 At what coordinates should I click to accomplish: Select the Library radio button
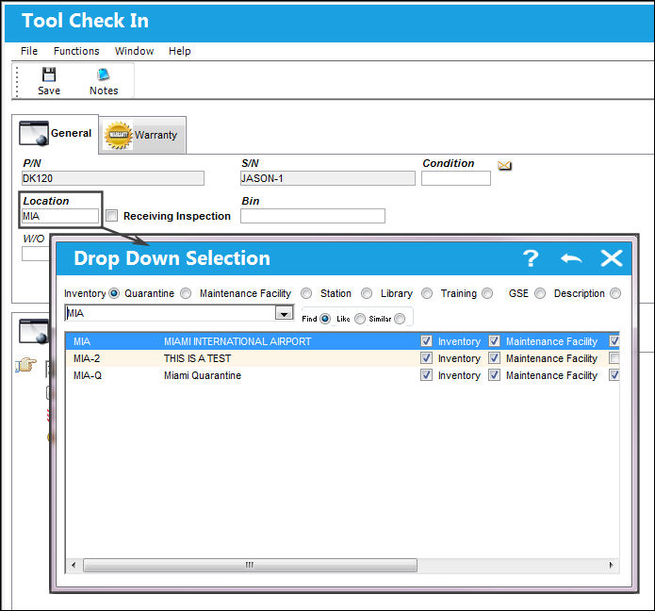tap(427, 293)
